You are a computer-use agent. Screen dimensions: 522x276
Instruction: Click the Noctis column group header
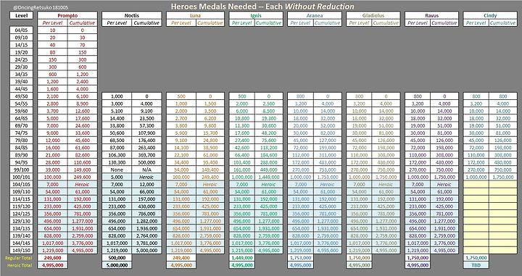[x=132, y=15]
